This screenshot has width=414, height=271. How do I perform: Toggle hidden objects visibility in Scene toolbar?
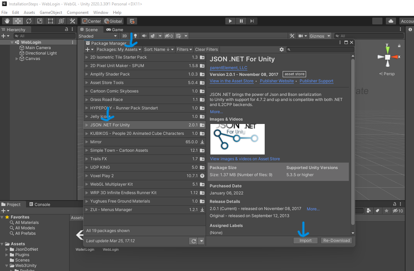tap(169, 36)
